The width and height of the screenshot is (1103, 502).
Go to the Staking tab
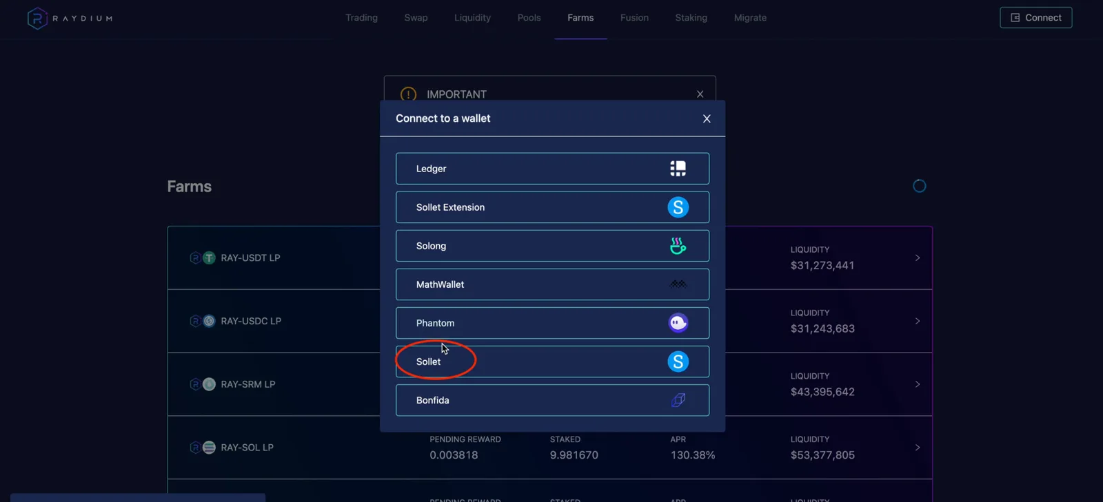pyautogui.click(x=691, y=18)
